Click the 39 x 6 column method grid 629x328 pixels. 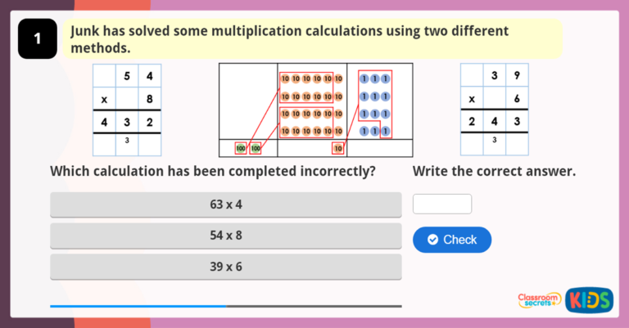[x=494, y=110]
